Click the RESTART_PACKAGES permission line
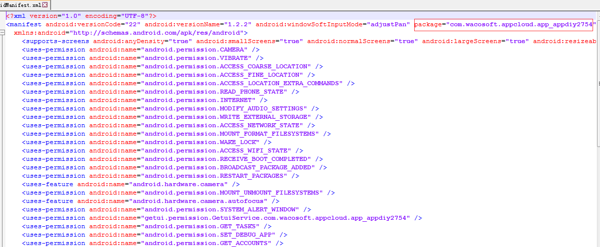This screenshot has height=247, width=600. 161,176
